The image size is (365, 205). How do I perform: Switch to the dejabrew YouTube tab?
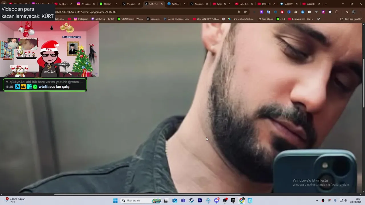(x=63, y=4)
